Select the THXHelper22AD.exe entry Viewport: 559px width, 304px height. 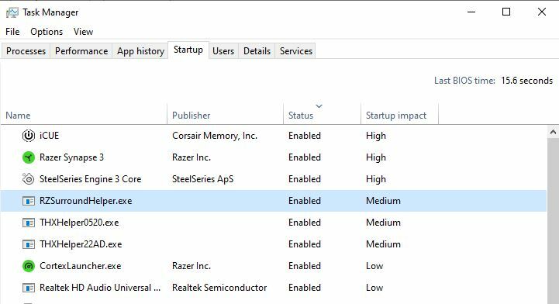pyautogui.click(x=81, y=244)
